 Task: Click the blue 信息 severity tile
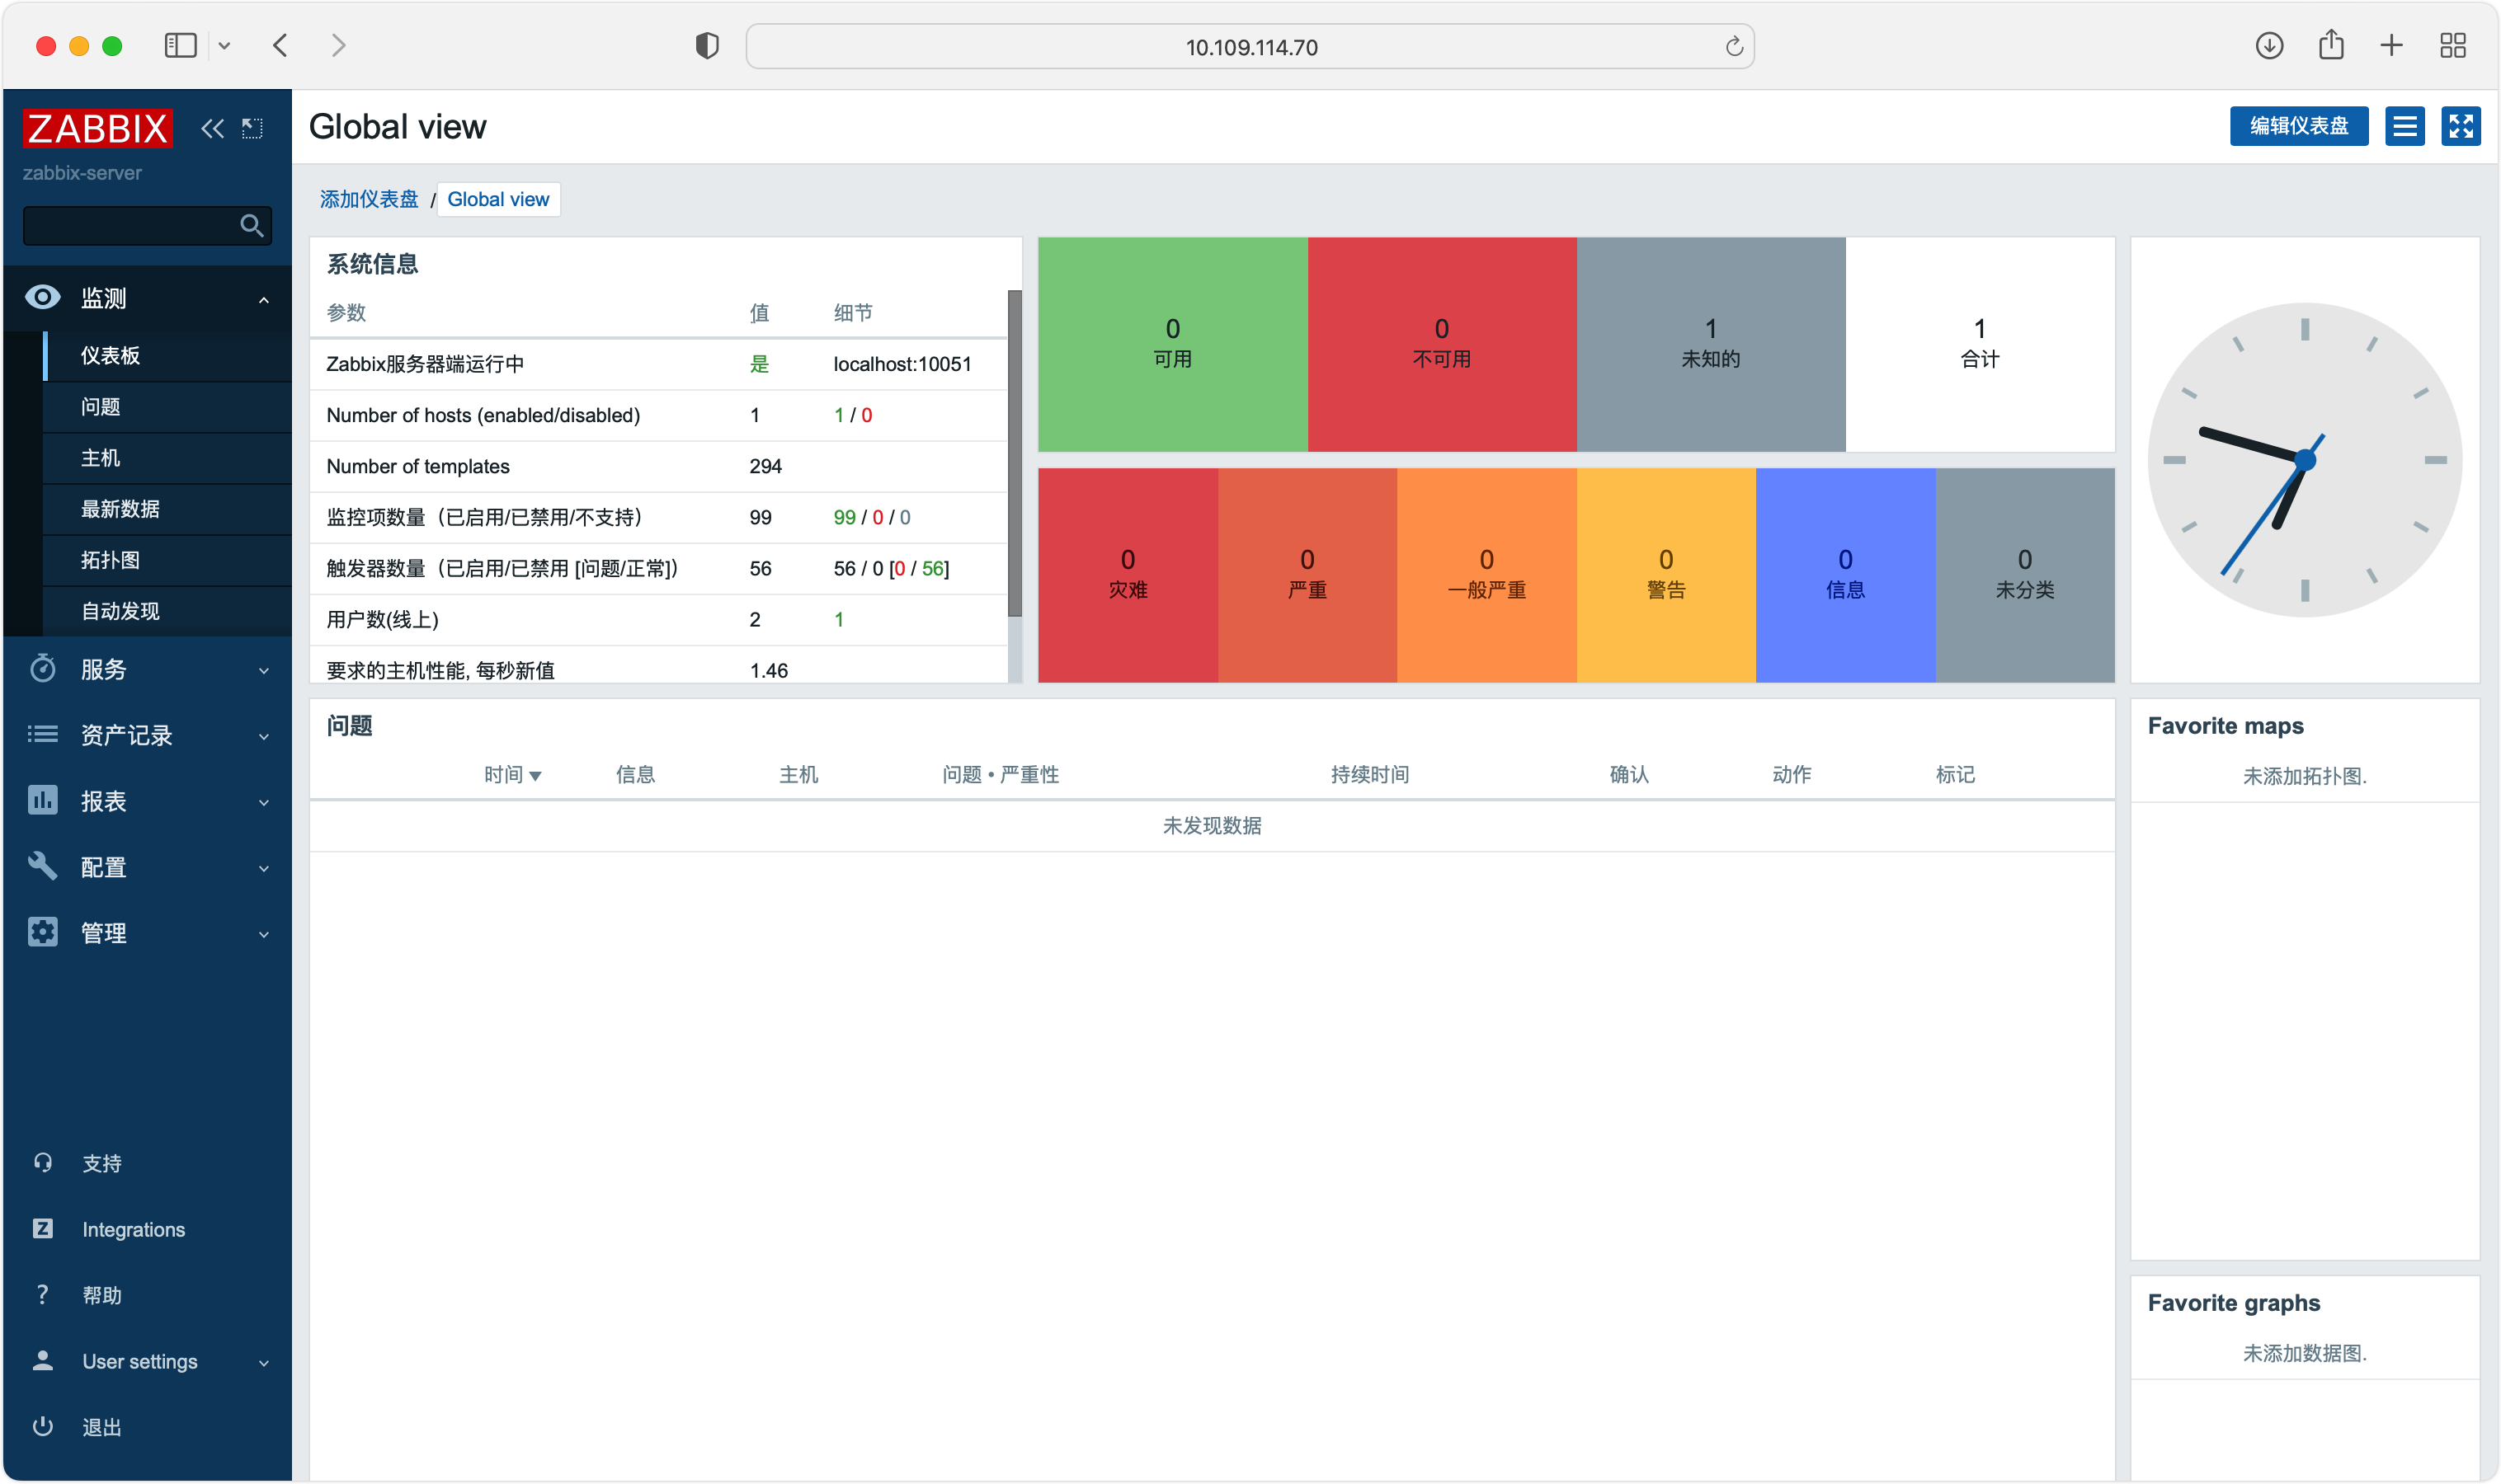tap(1844, 575)
